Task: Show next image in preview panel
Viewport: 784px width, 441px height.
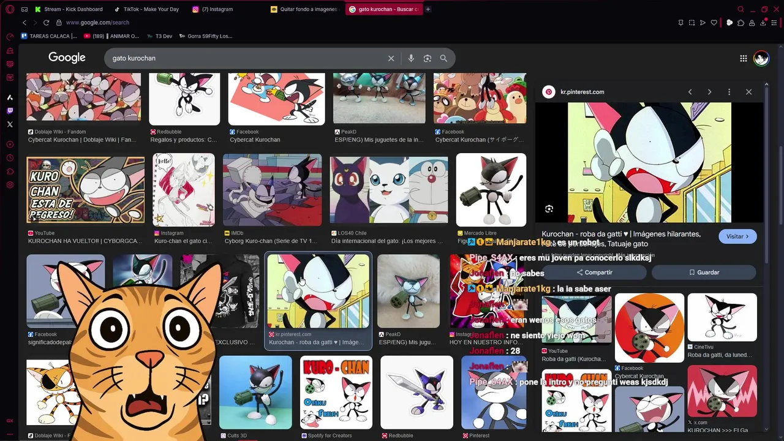Action: point(709,92)
